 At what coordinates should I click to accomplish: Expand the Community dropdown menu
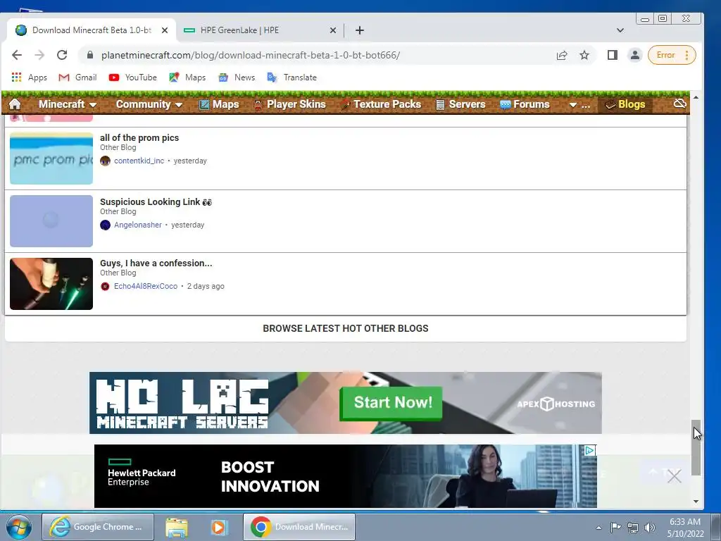[149, 104]
